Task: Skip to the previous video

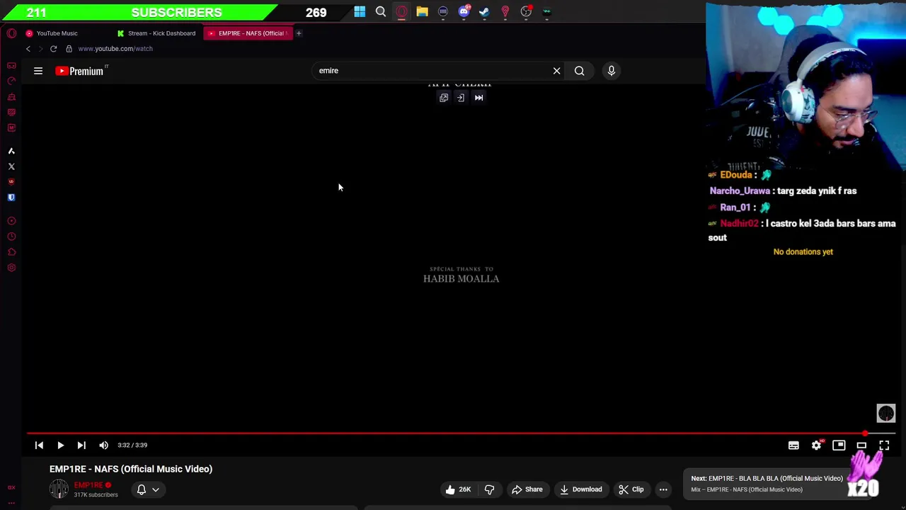Action: pos(39,445)
